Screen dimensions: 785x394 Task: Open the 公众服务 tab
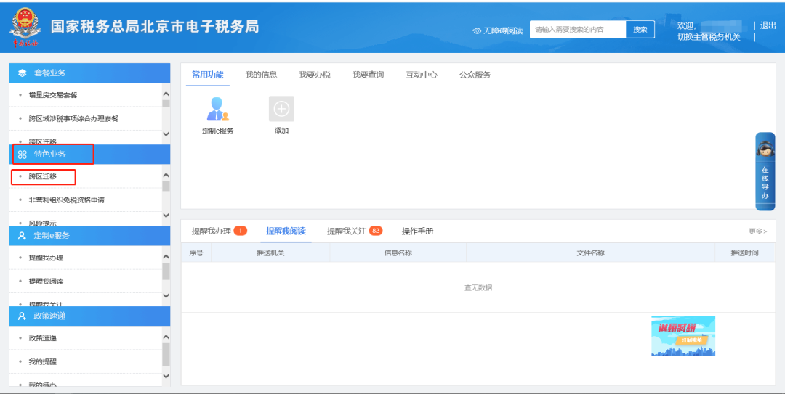(475, 75)
